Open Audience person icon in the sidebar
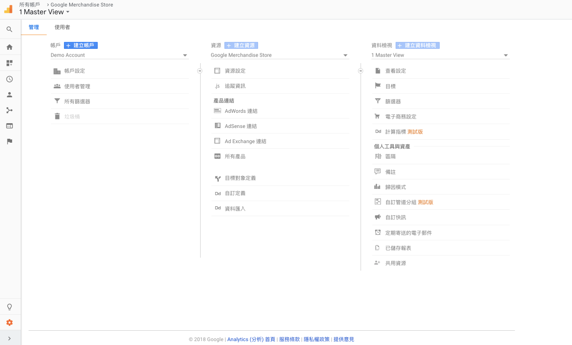The width and height of the screenshot is (572, 345). [10, 95]
